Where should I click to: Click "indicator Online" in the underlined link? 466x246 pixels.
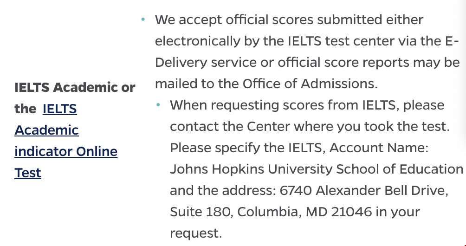click(x=66, y=151)
